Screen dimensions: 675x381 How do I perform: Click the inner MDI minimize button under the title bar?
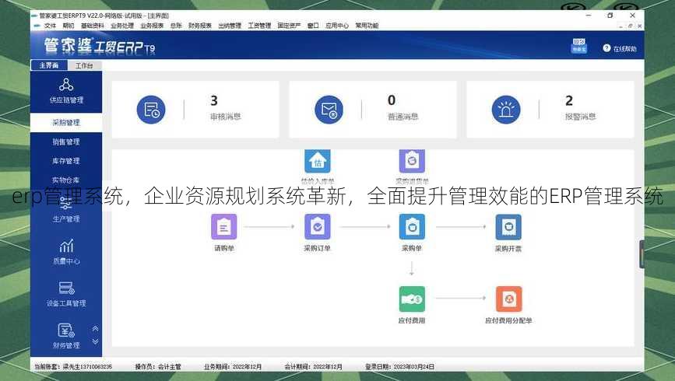(x=621, y=26)
